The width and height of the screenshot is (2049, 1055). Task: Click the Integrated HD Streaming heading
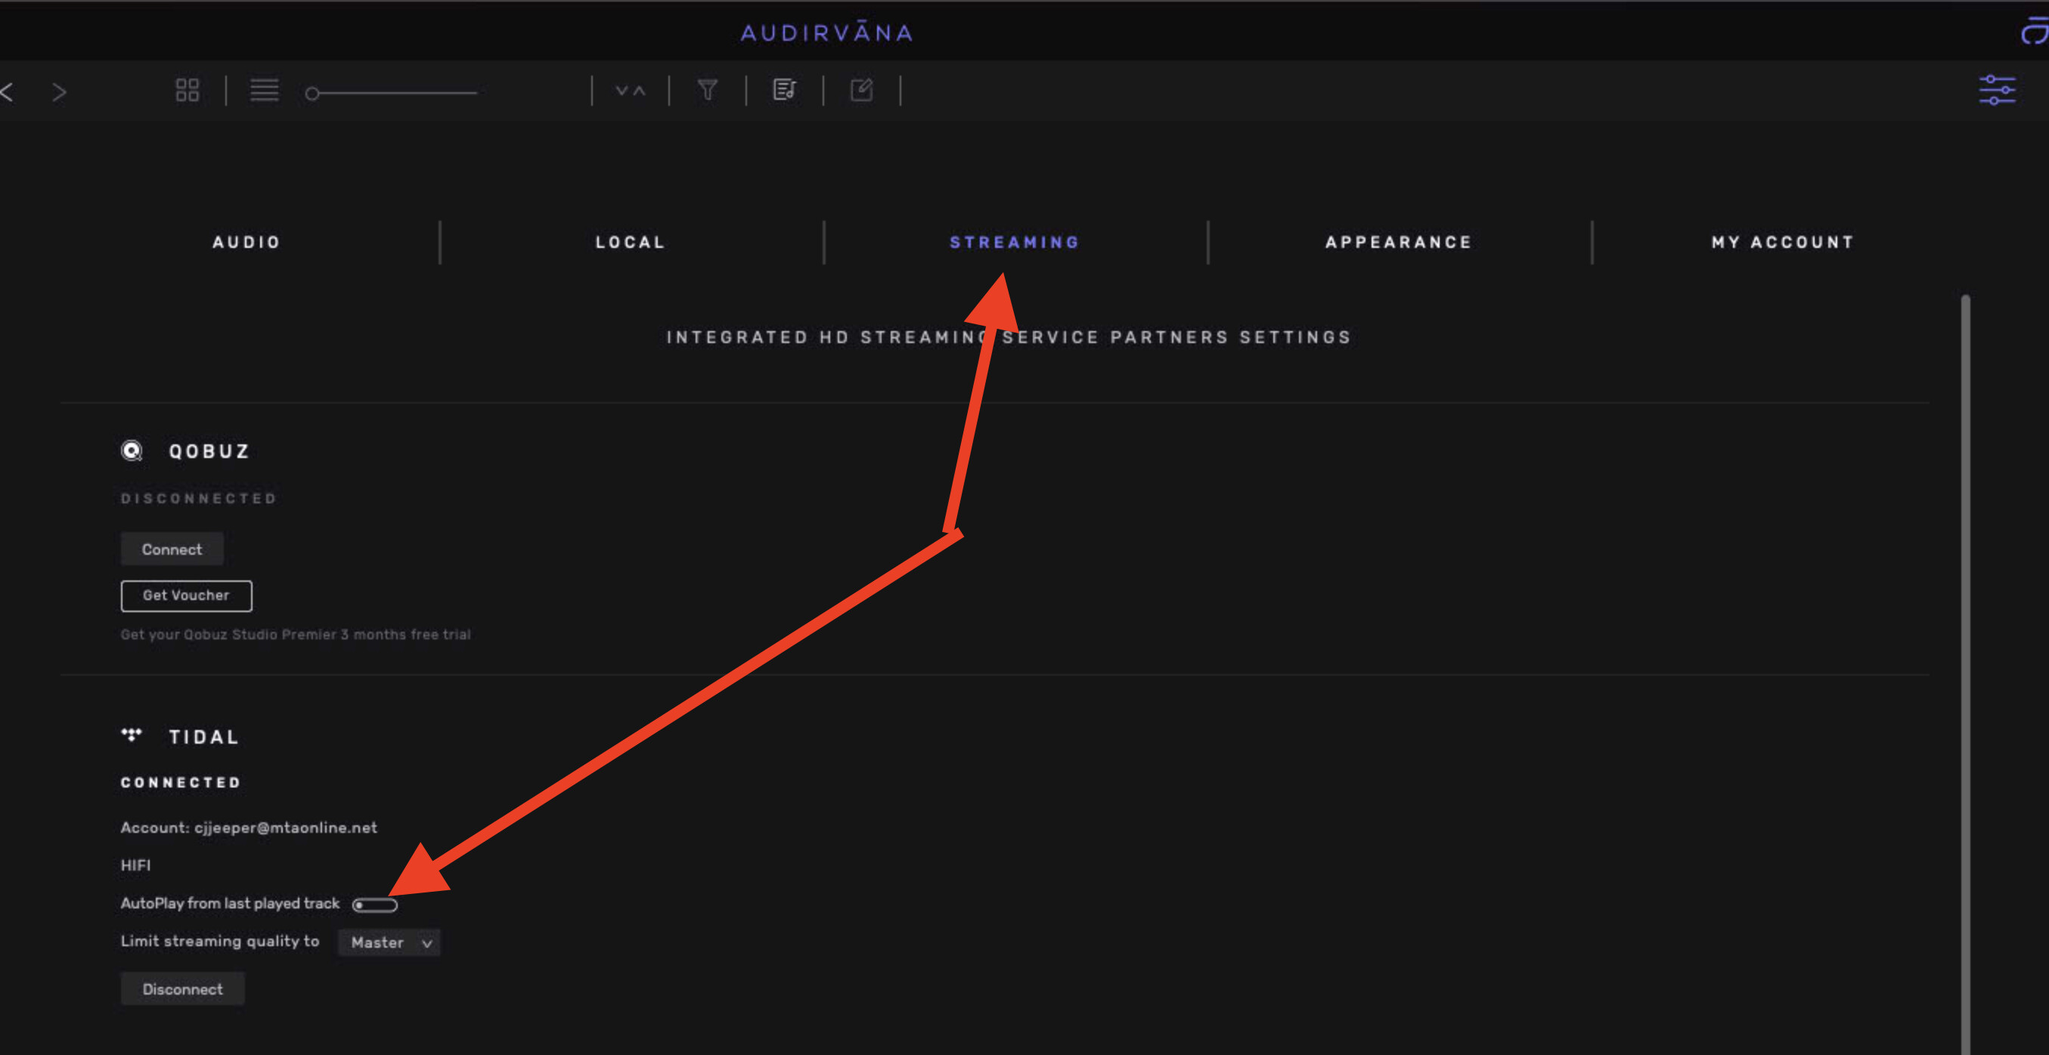click(x=1009, y=337)
